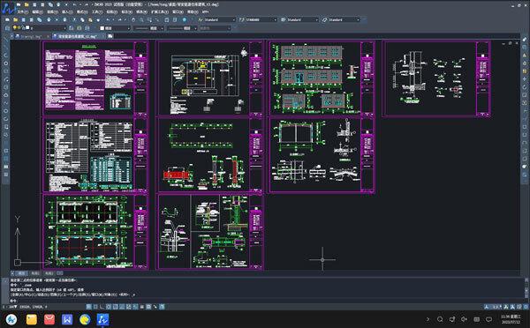530x328 pixels.
Task: Select the Mirror modify tool
Action: [x=525, y=55]
